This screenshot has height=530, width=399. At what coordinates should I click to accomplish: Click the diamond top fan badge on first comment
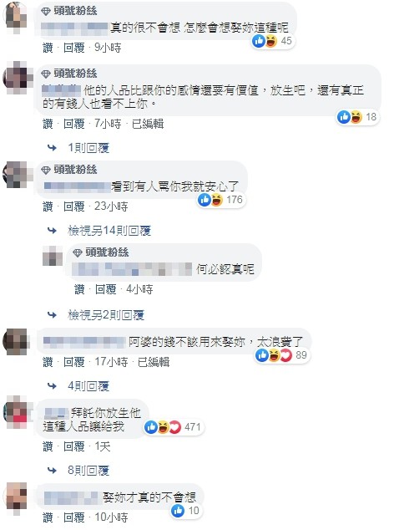click(x=46, y=12)
